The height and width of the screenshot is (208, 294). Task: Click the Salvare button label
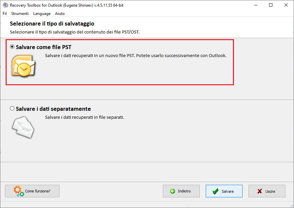pyautogui.click(x=228, y=191)
